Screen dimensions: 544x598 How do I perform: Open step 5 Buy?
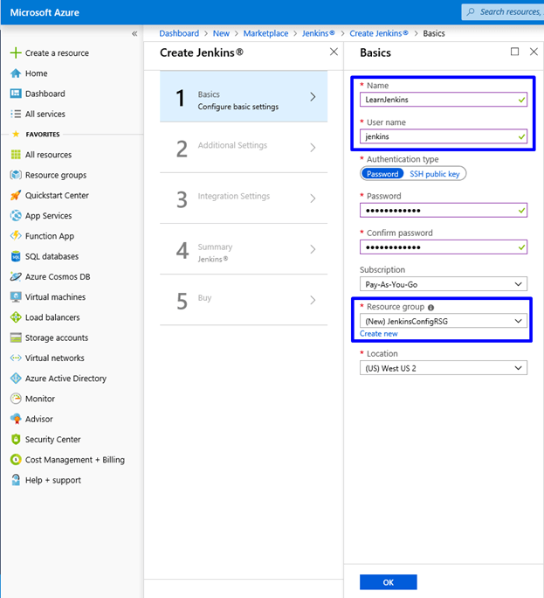click(x=244, y=300)
